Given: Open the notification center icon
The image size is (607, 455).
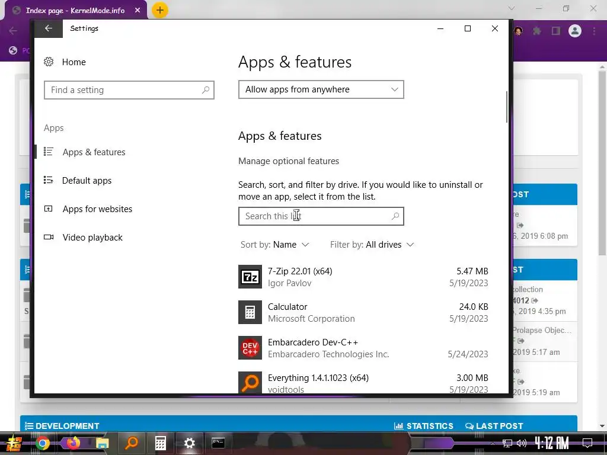Looking at the screenshot, I should tap(587, 443).
